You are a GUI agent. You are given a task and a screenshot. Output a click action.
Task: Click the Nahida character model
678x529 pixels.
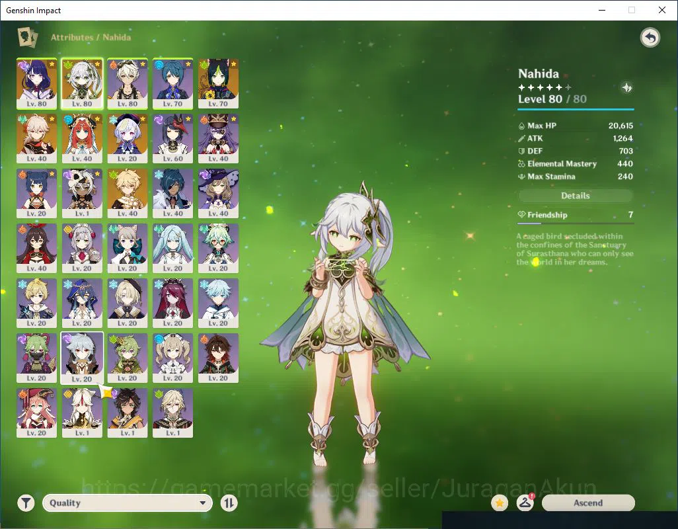click(x=345, y=325)
